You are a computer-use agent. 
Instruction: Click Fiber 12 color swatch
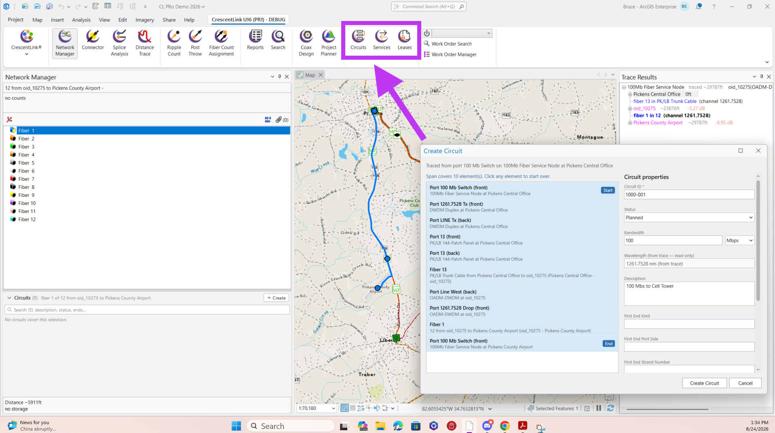(x=13, y=219)
